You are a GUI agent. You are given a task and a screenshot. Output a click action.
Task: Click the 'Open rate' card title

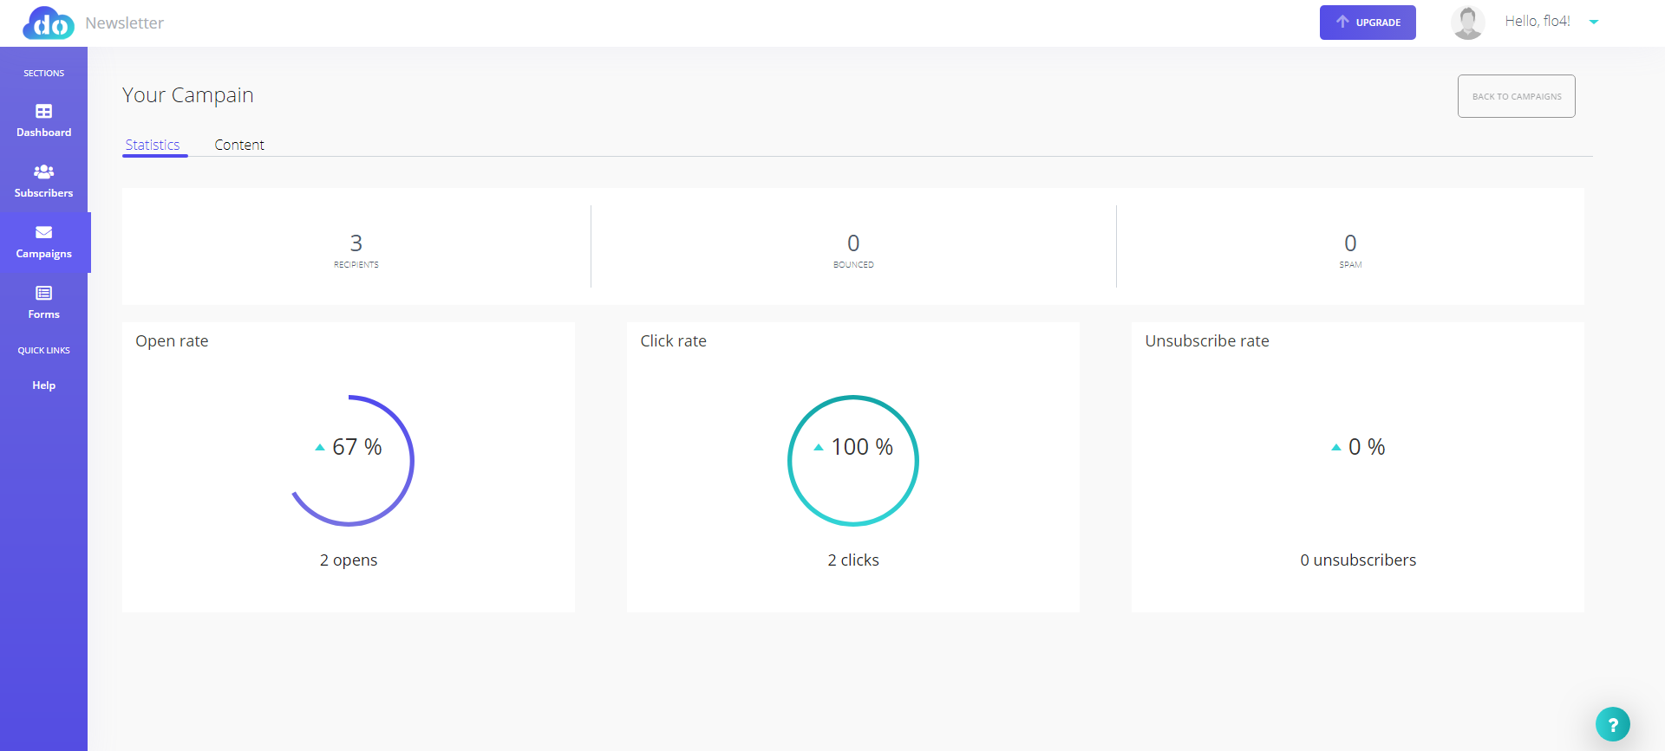point(172,340)
